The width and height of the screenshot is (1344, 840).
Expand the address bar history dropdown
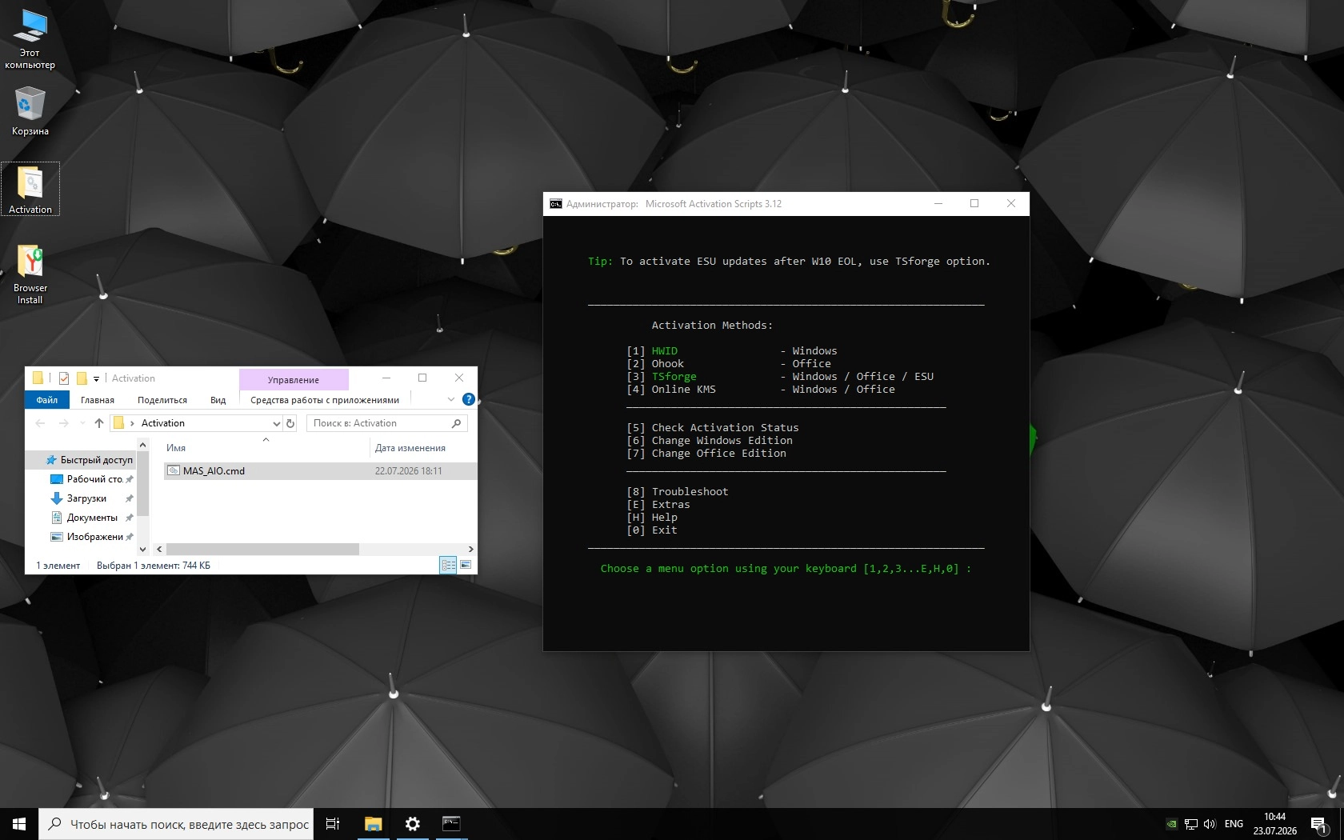[276, 423]
